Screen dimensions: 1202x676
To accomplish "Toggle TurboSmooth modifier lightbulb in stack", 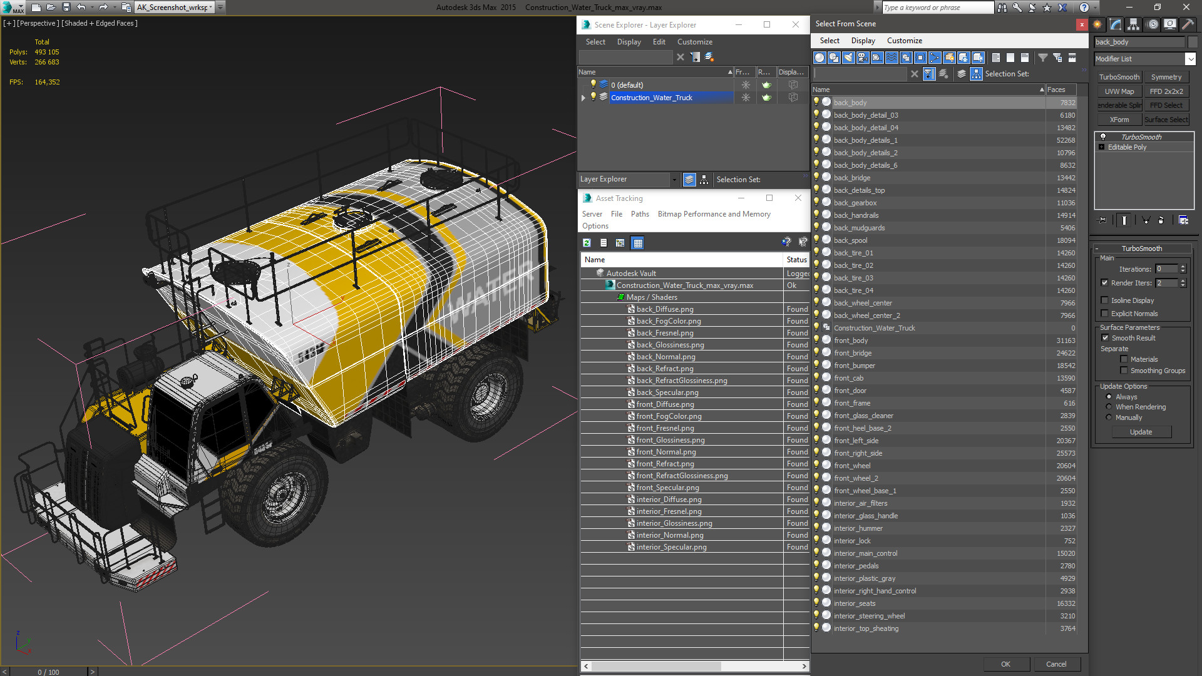I will (x=1103, y=136).
